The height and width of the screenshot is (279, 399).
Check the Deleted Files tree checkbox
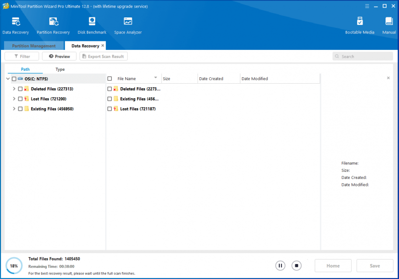pos(20,89)
